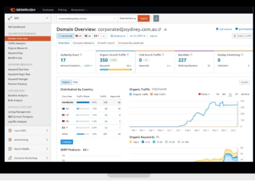The width and height of the screenshot is (255, 191).
Task: Switch to Compare domains tab
Action: coord(83,43)
